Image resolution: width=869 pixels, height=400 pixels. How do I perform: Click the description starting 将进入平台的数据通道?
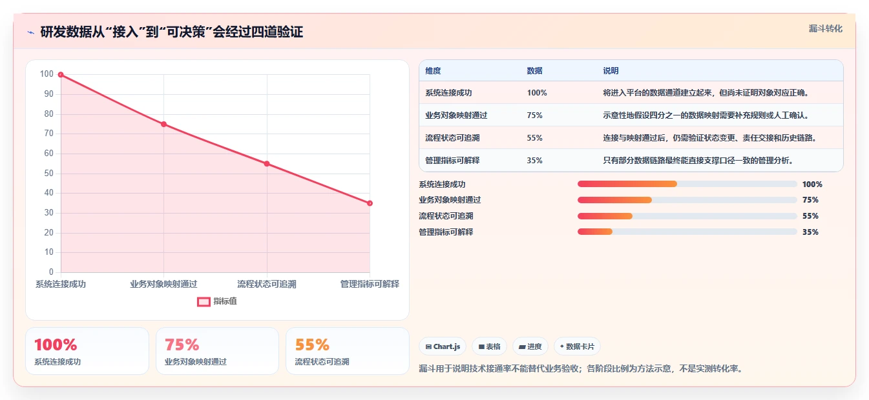pos(706,93)
